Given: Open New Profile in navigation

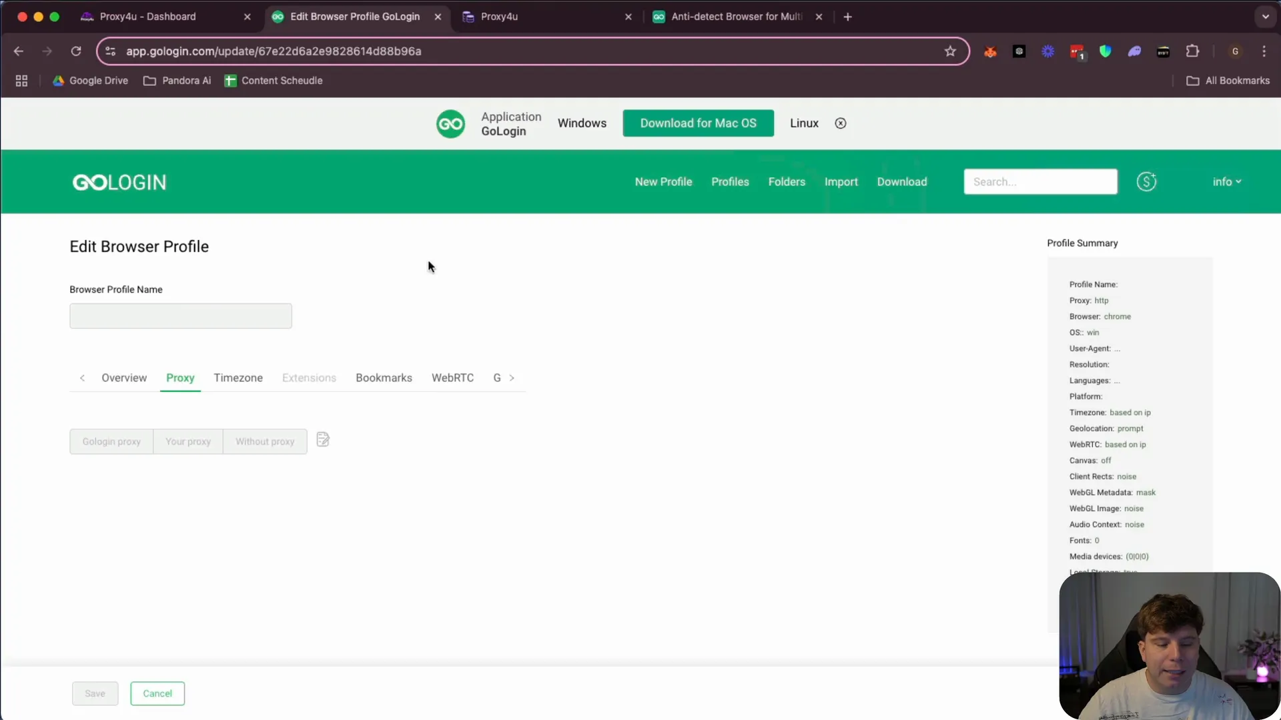Looking at the screenshot, I should point(663,181).
